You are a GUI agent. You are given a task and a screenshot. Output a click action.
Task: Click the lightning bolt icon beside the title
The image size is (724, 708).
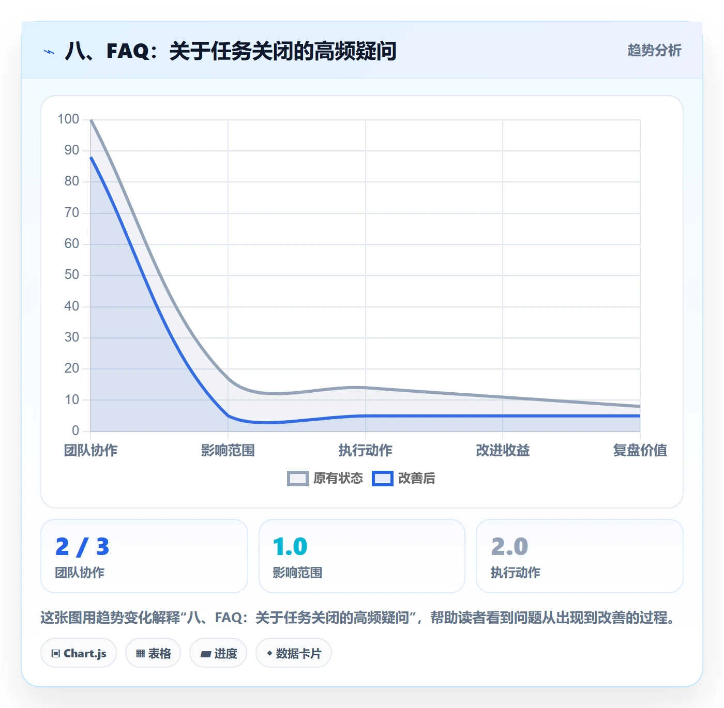[49, 52]
